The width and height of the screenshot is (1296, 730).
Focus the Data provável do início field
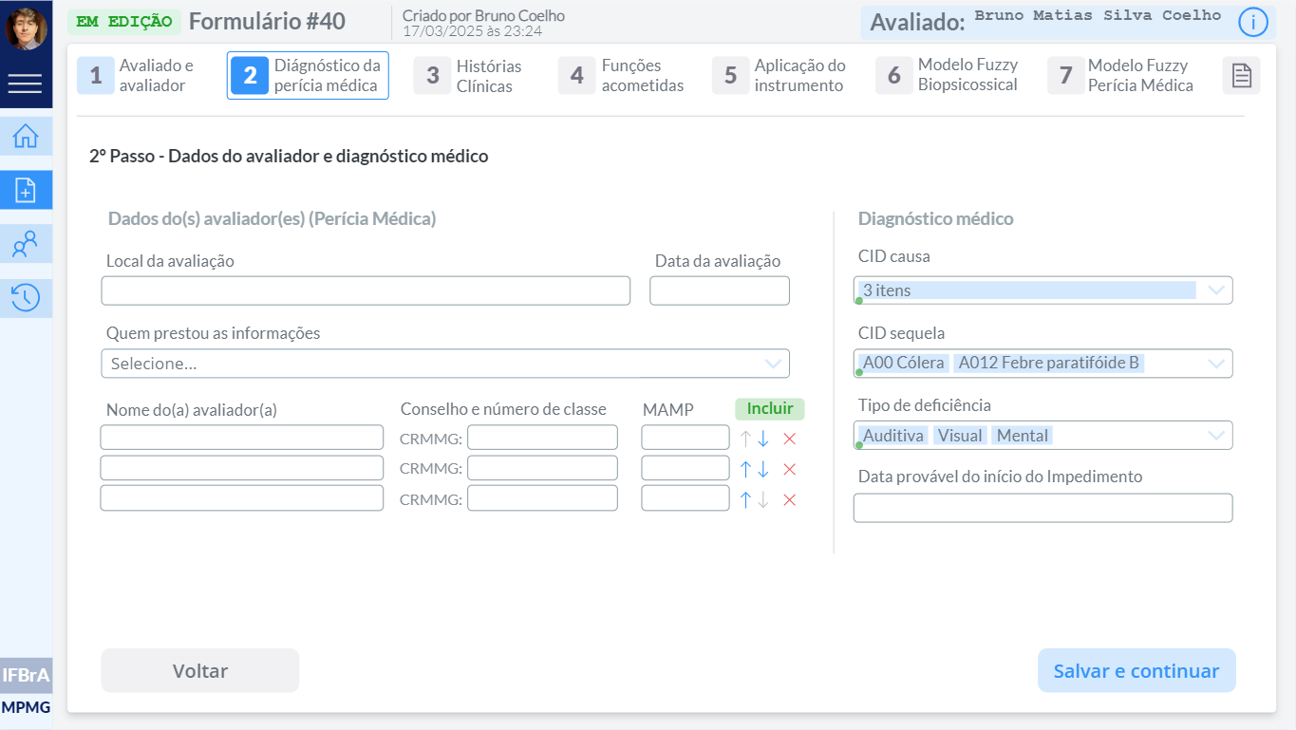(x=1042, y=508)
